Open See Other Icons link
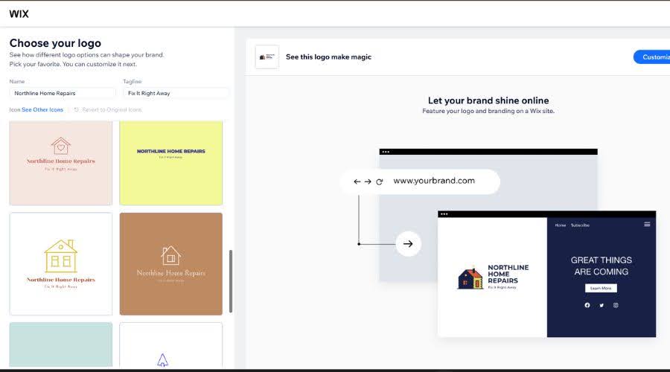 [42, 110]
